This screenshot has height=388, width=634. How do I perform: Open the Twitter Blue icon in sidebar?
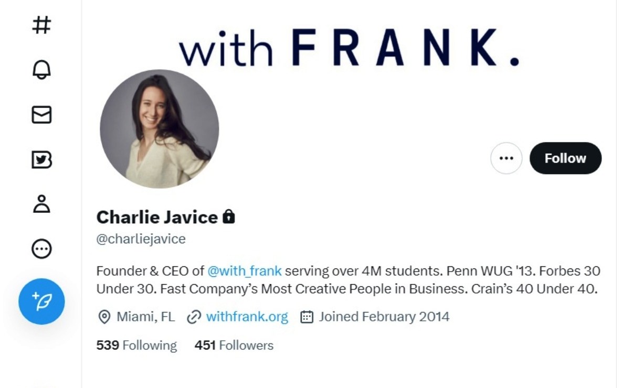tap(41, 159)
